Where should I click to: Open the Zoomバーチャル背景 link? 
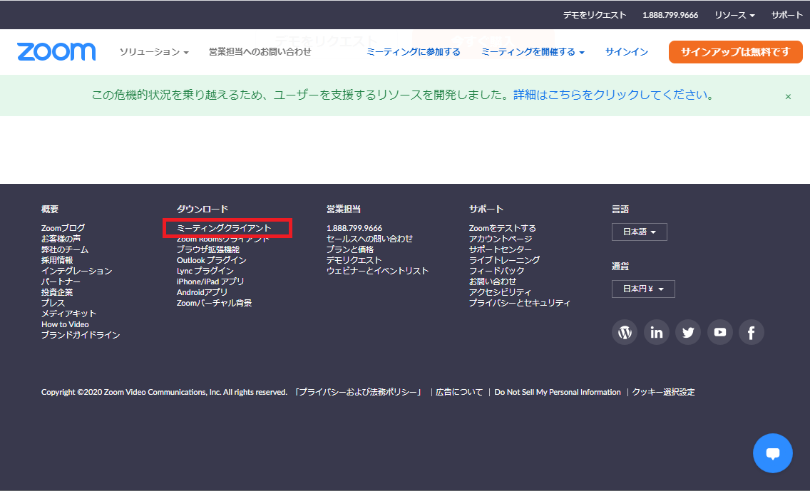pos(215,303)
